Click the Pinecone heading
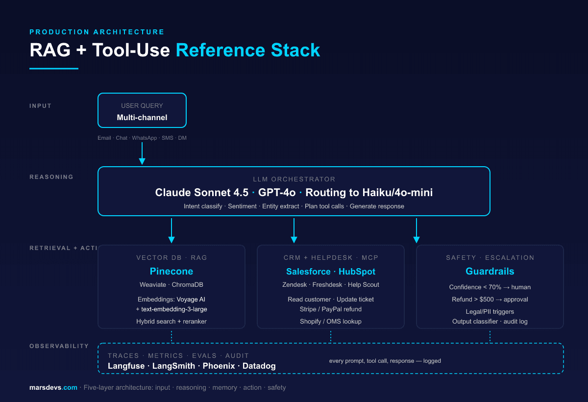 click(171, 271)
